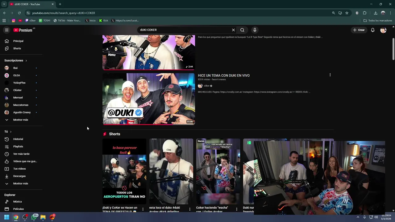This screenshot has width=395, height=222.
Task: Open the TikTok - Make Your bookmark
Action: (67, 21)
